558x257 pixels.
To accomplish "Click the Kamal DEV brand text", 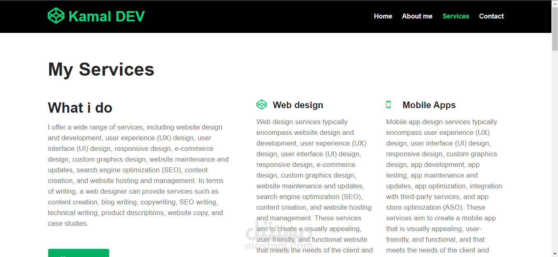I will click(x=106, y=16).
